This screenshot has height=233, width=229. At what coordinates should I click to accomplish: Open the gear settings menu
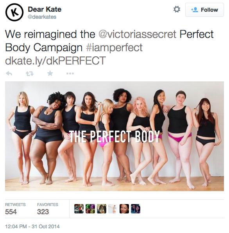tap(177, 9)
